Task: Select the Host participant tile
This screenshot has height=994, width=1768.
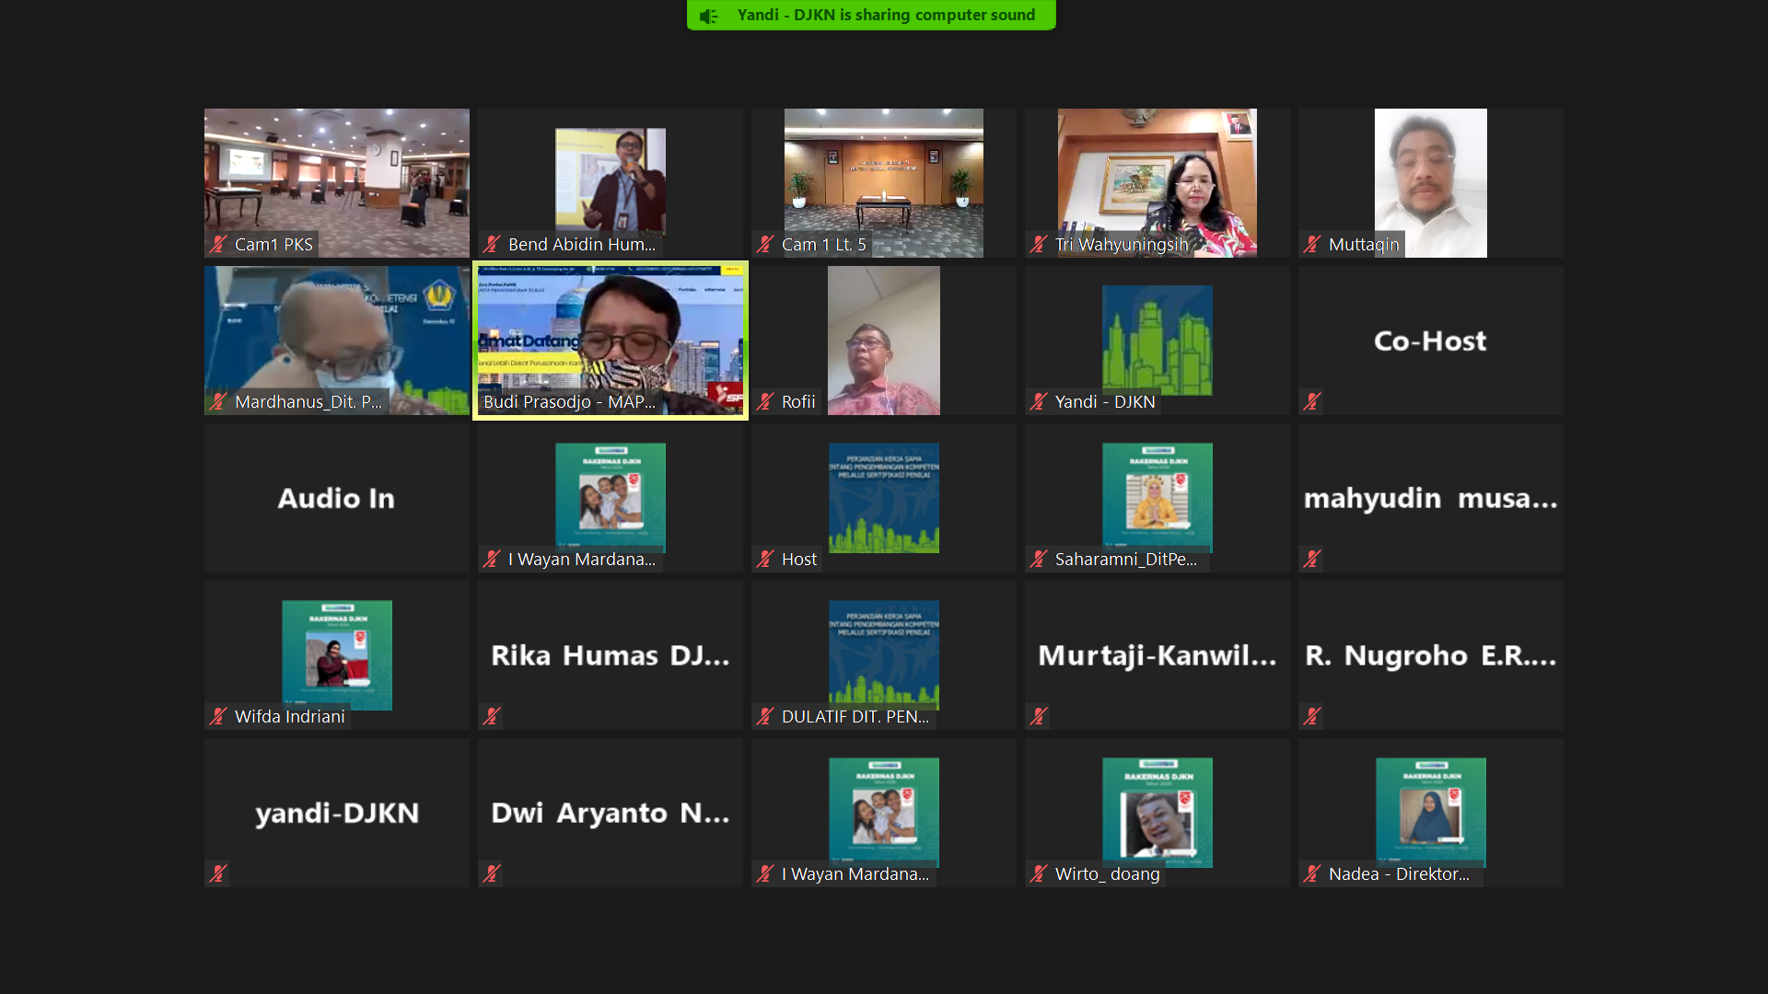Action: pos(883,498)
